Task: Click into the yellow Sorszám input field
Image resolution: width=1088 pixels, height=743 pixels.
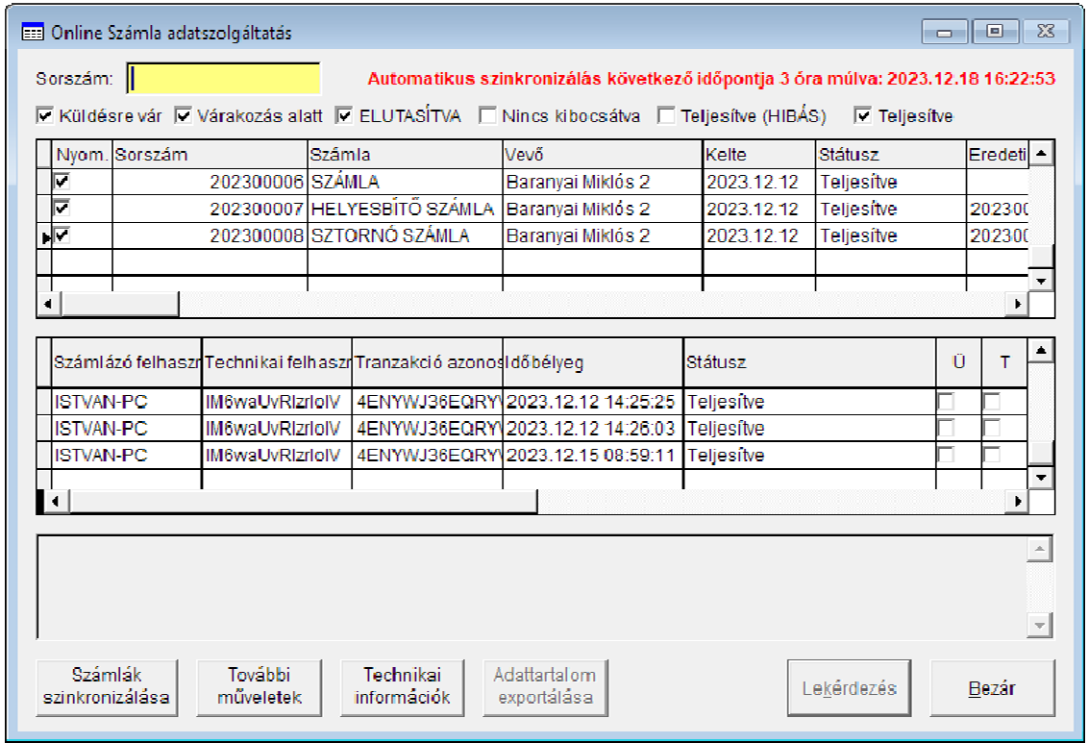Action: point(224,78)
